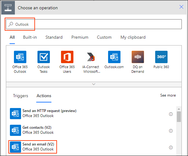View info for Send an email (V2)
Image resolution: width=188 pixels, height=156 pixels.
(171, 147)
